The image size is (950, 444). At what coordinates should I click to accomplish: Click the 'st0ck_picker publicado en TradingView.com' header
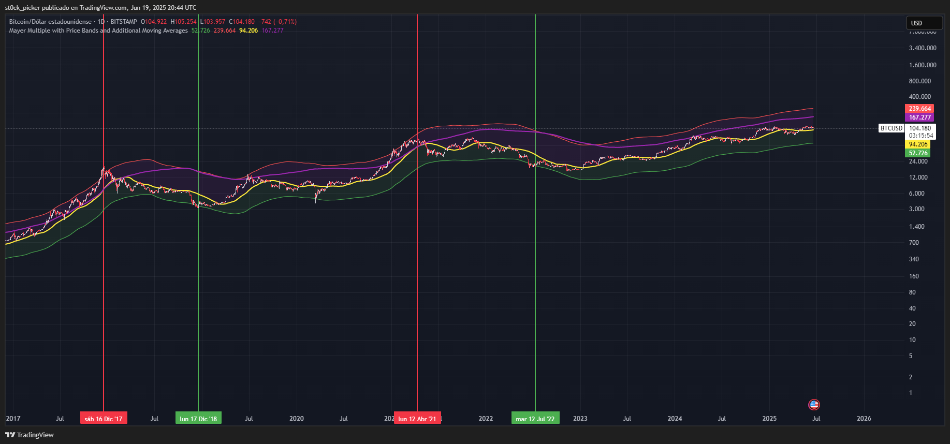(x=66, y=7)
